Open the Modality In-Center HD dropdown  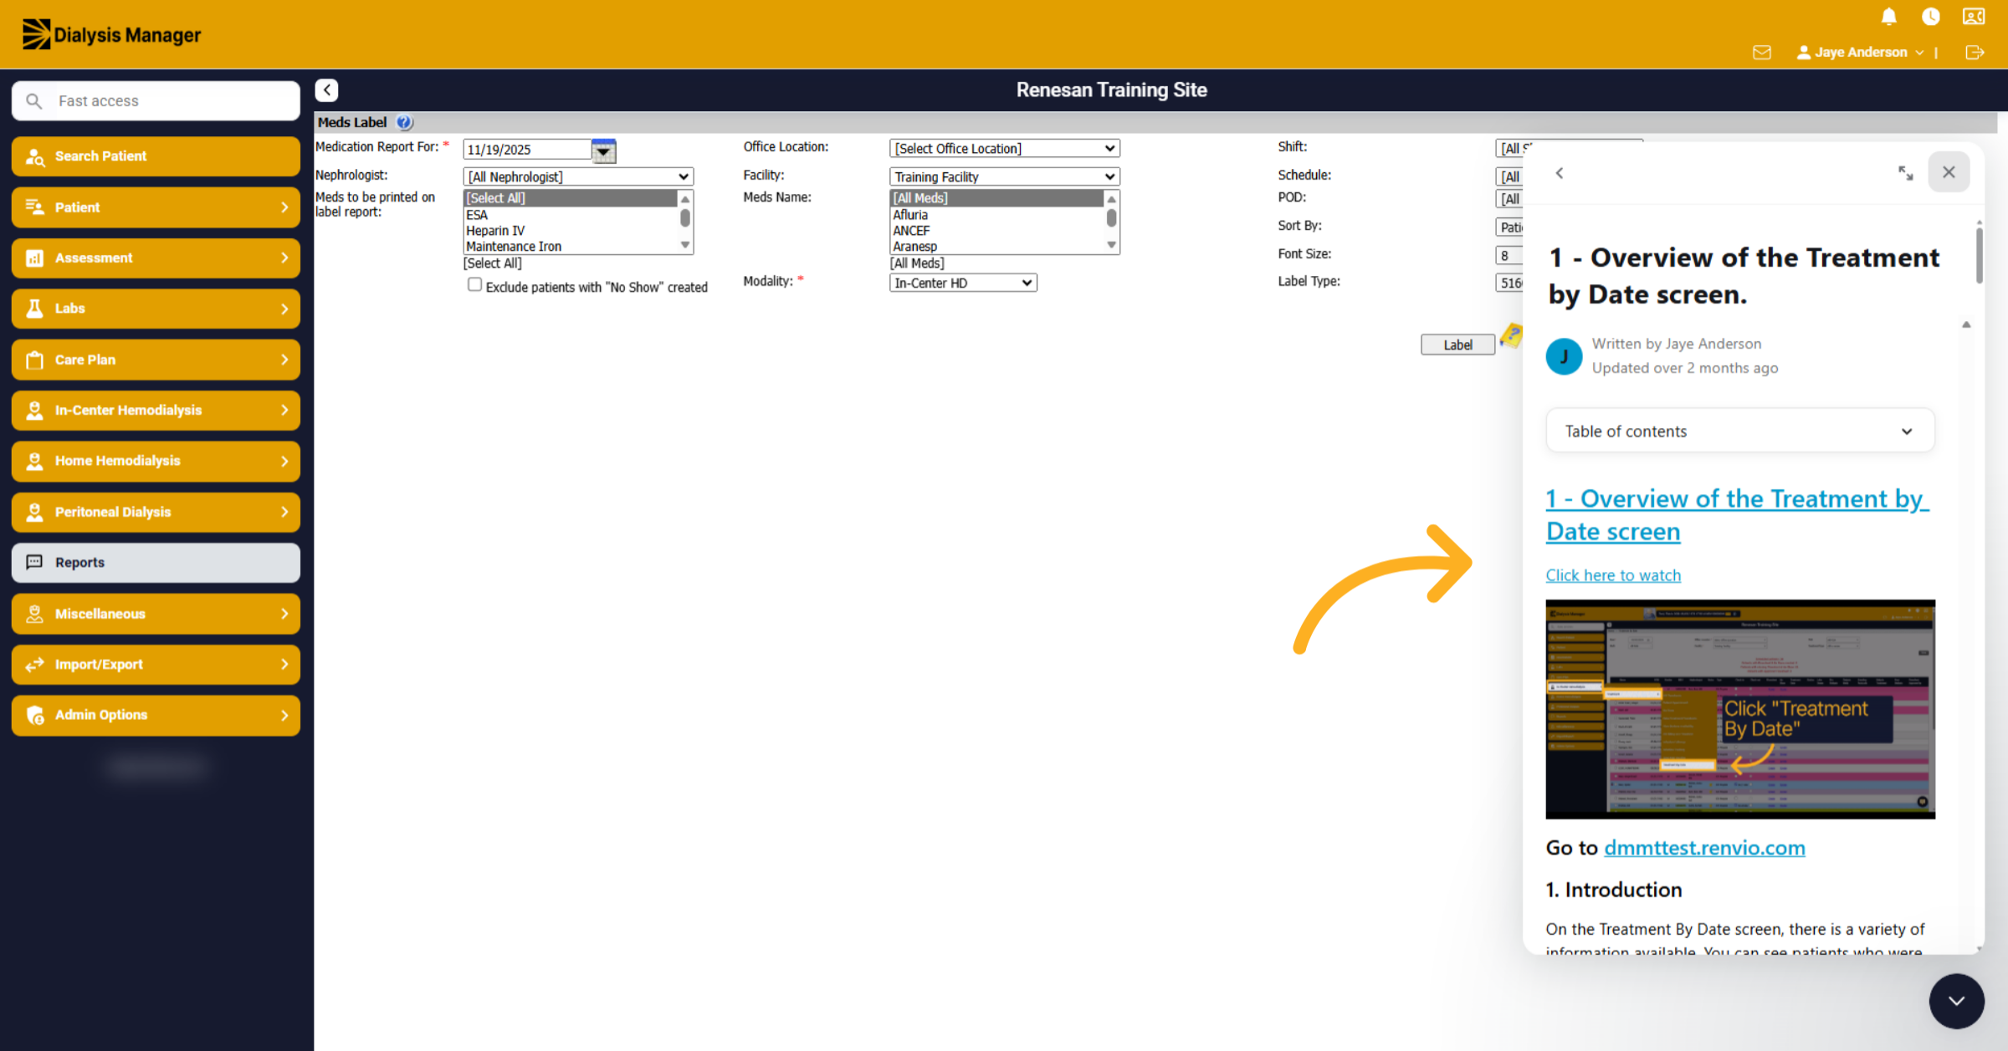pos(963,283)
